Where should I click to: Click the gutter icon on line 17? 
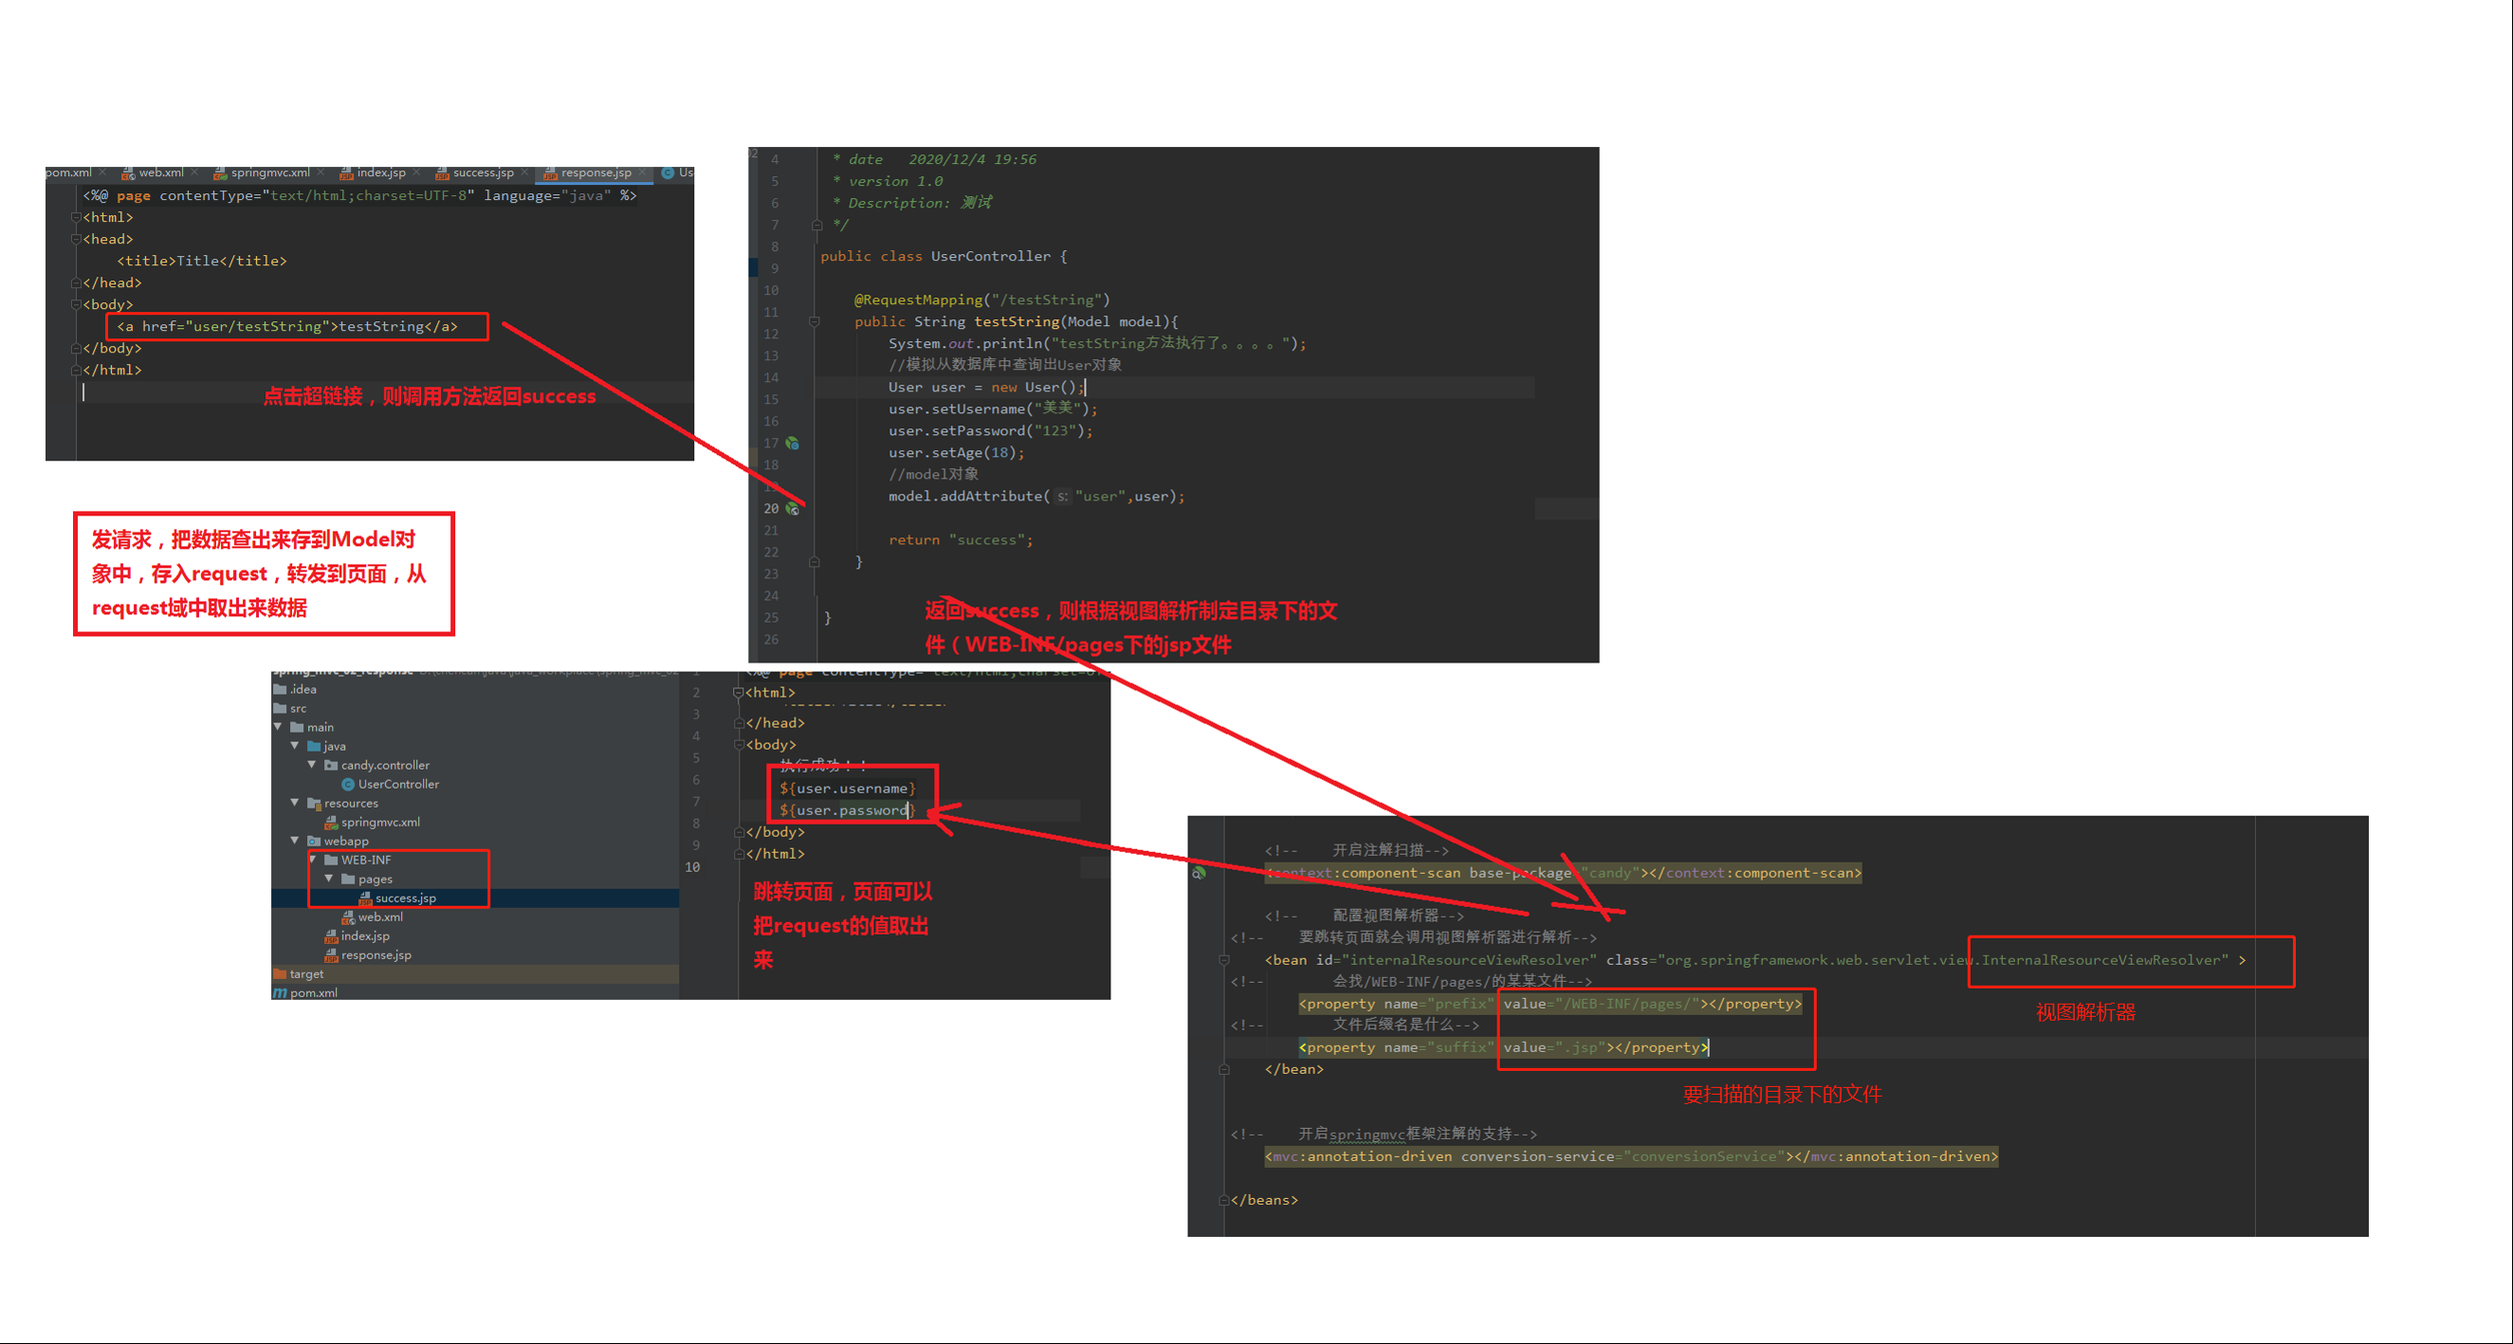click(792, 443)
